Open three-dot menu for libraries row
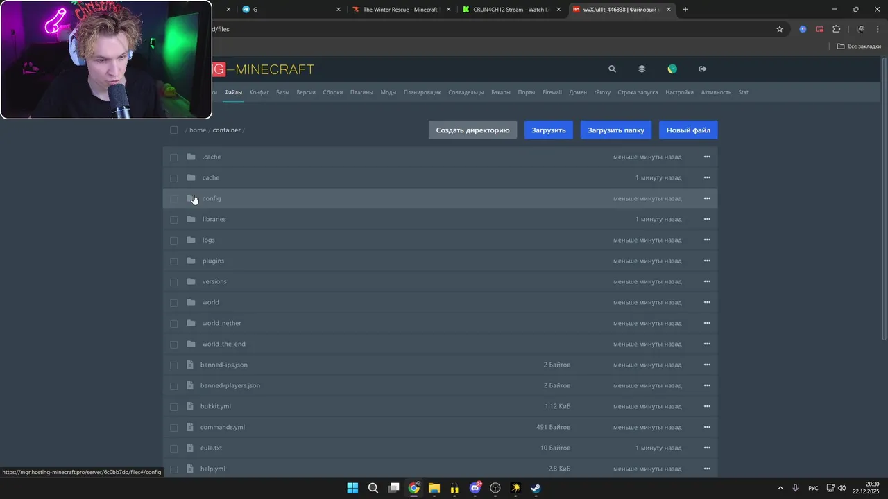 707,219
